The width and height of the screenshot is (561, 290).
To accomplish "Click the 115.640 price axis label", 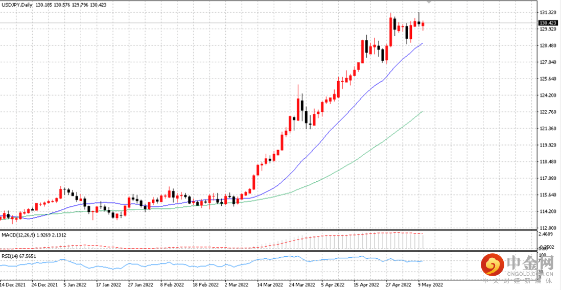I will (547, 195).
